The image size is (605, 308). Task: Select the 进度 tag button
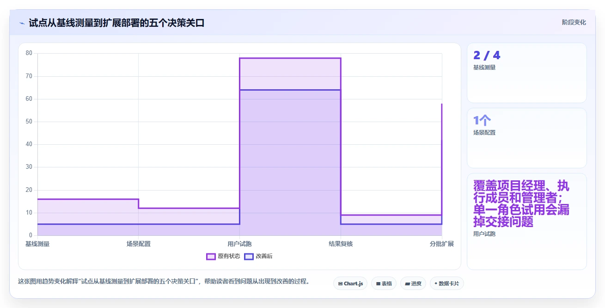(413, 283)
